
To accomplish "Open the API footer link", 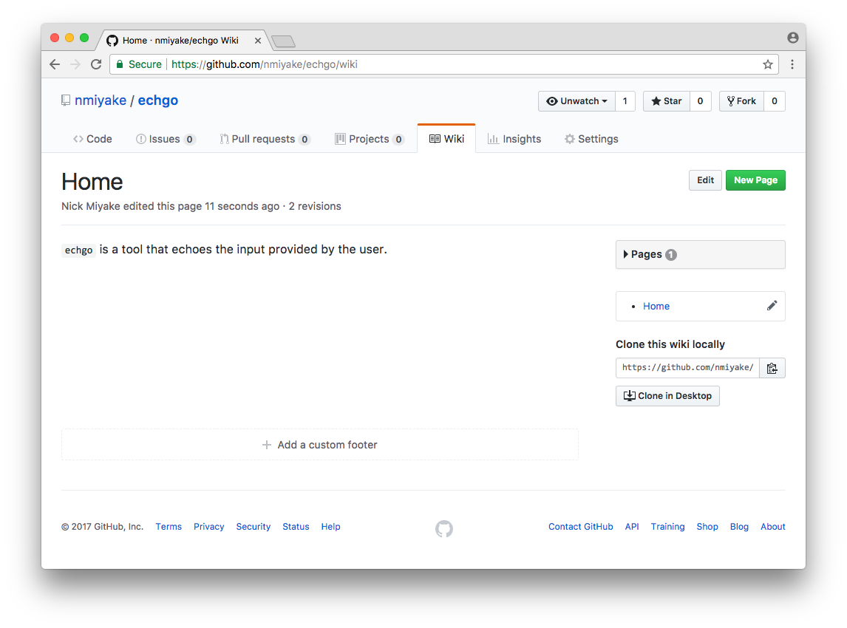I will point(632,527).
